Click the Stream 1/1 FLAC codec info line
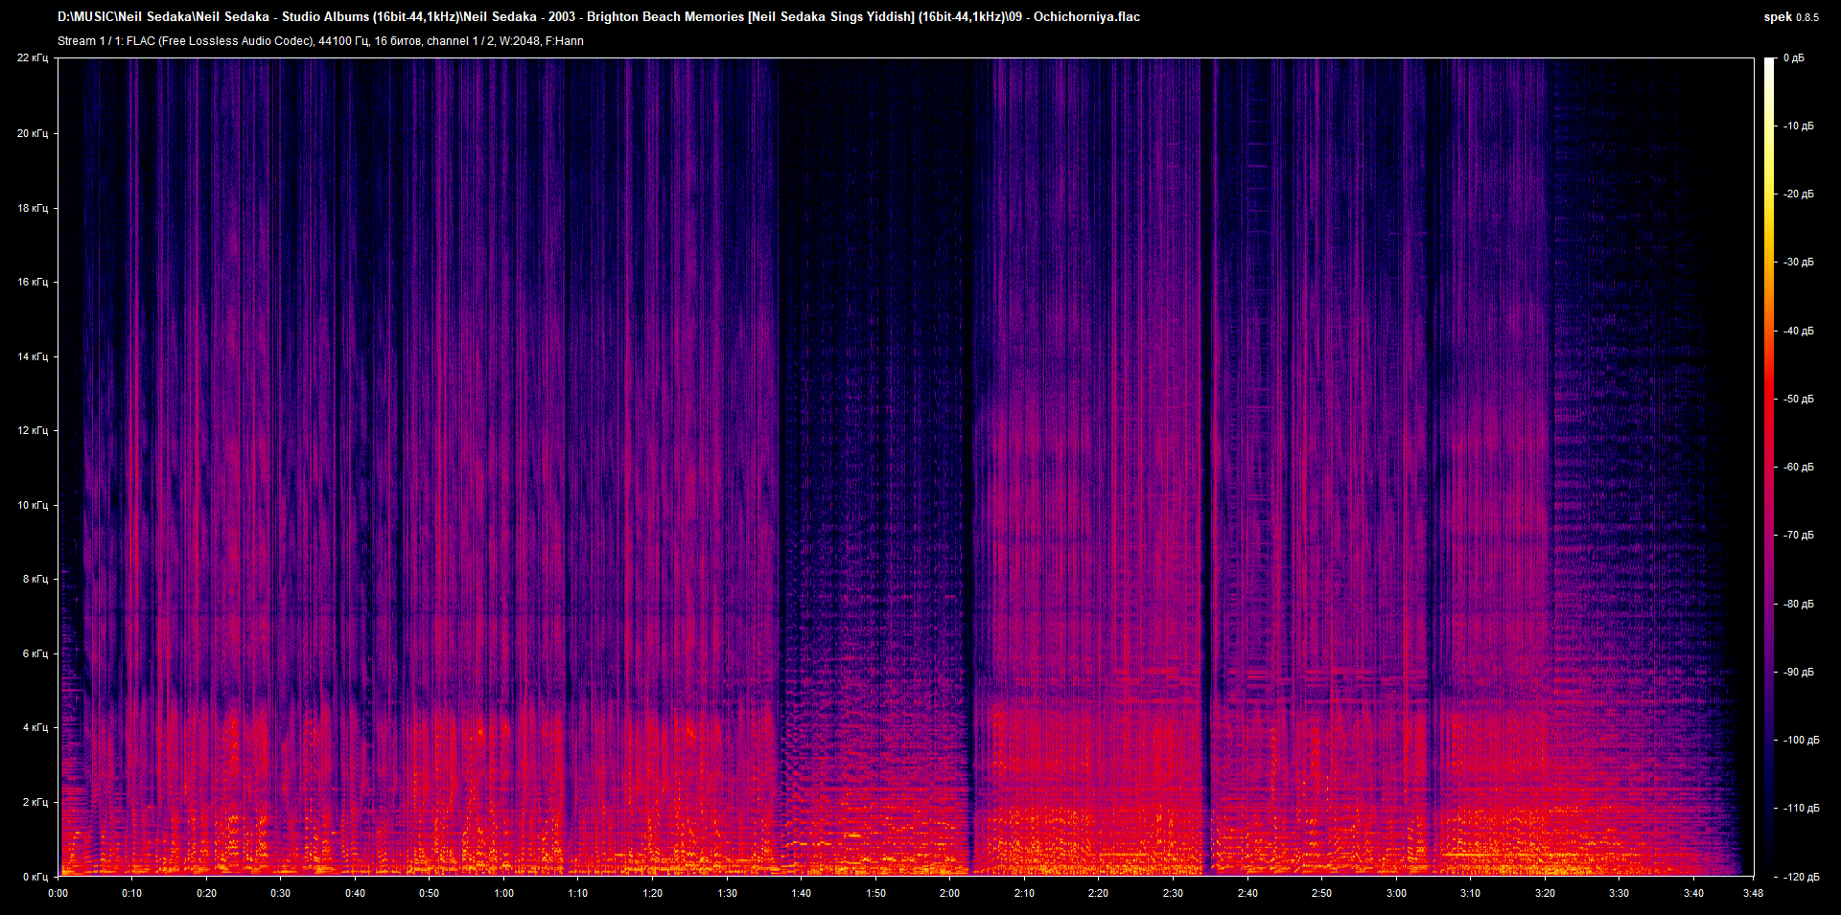 tap(320, 41)
